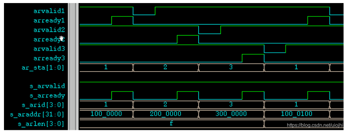Select the arvalid2 signal name

point(49,30)
